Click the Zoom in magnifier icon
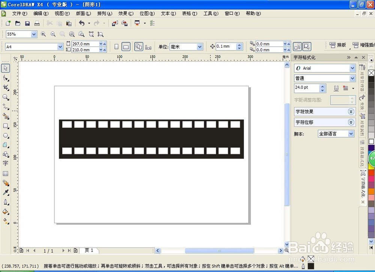Screen dimensions: 375x272 pyautogui.click(x=43, y=34)
